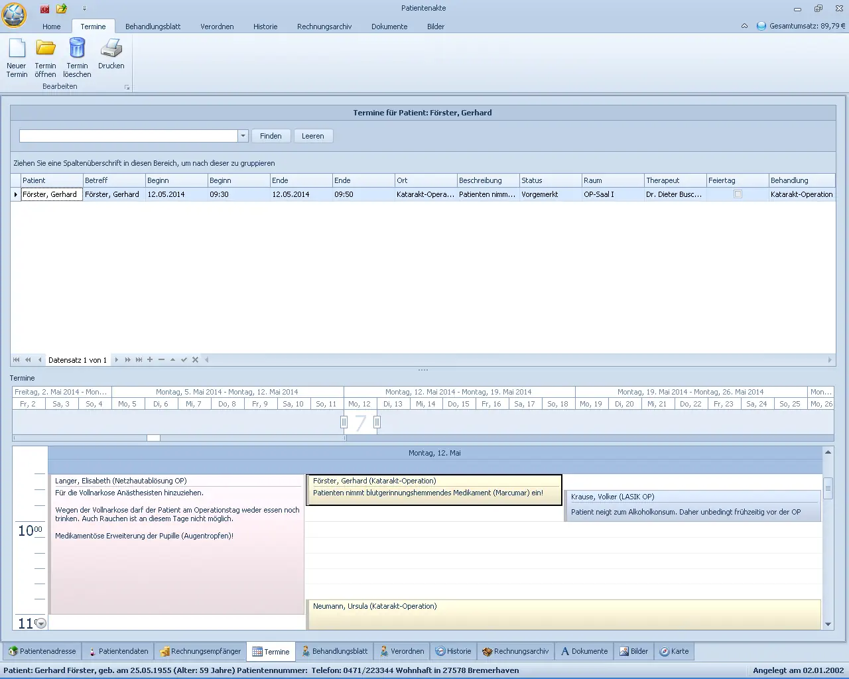Expand the Bearbeiten group dialog launcher

(x=127, y=86)
